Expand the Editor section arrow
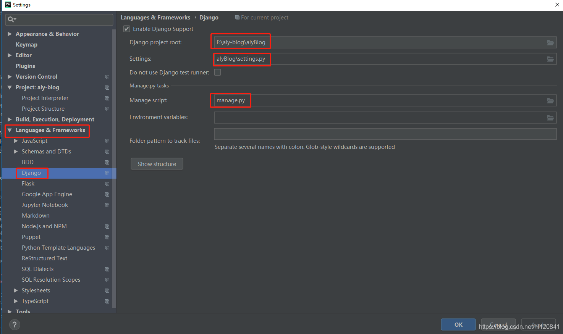563x334 pixels. pyautogui.click(x=10, y=55)
